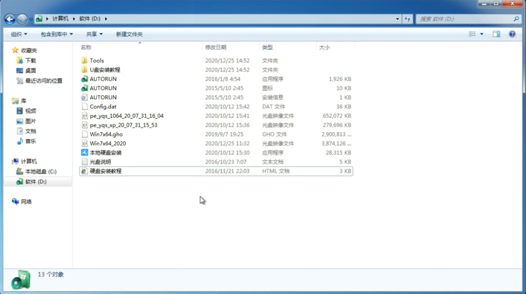
Task: Open pe_yqs_1064 disc image file
Action: coord(127,116)
